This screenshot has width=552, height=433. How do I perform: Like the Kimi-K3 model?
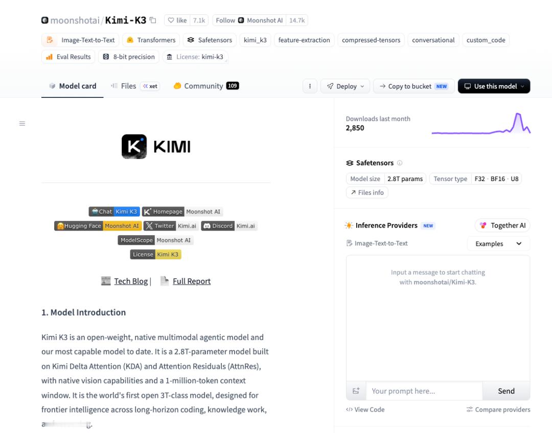point(177,20)
